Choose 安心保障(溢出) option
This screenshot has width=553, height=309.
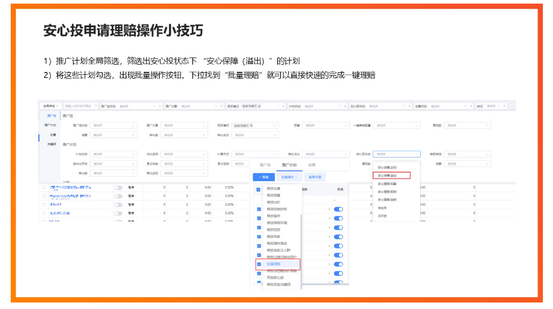click(x=387, y=176)
